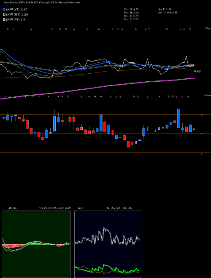This screenshot has width=211, height=278.
Task: Click the ADX panel title label
Action: [80, 208]
